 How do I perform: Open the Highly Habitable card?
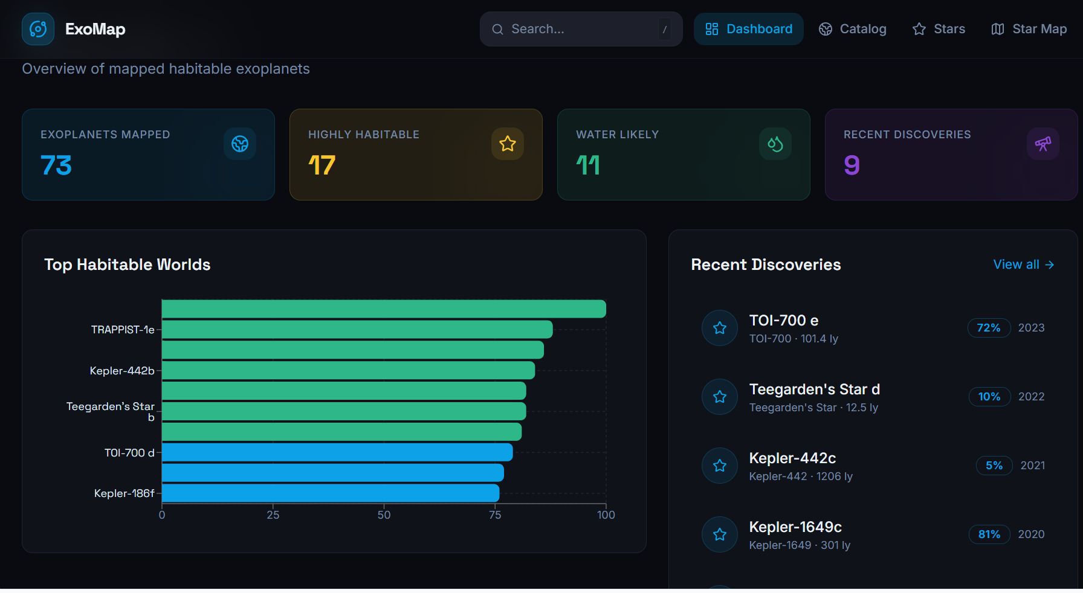point(416,155)
